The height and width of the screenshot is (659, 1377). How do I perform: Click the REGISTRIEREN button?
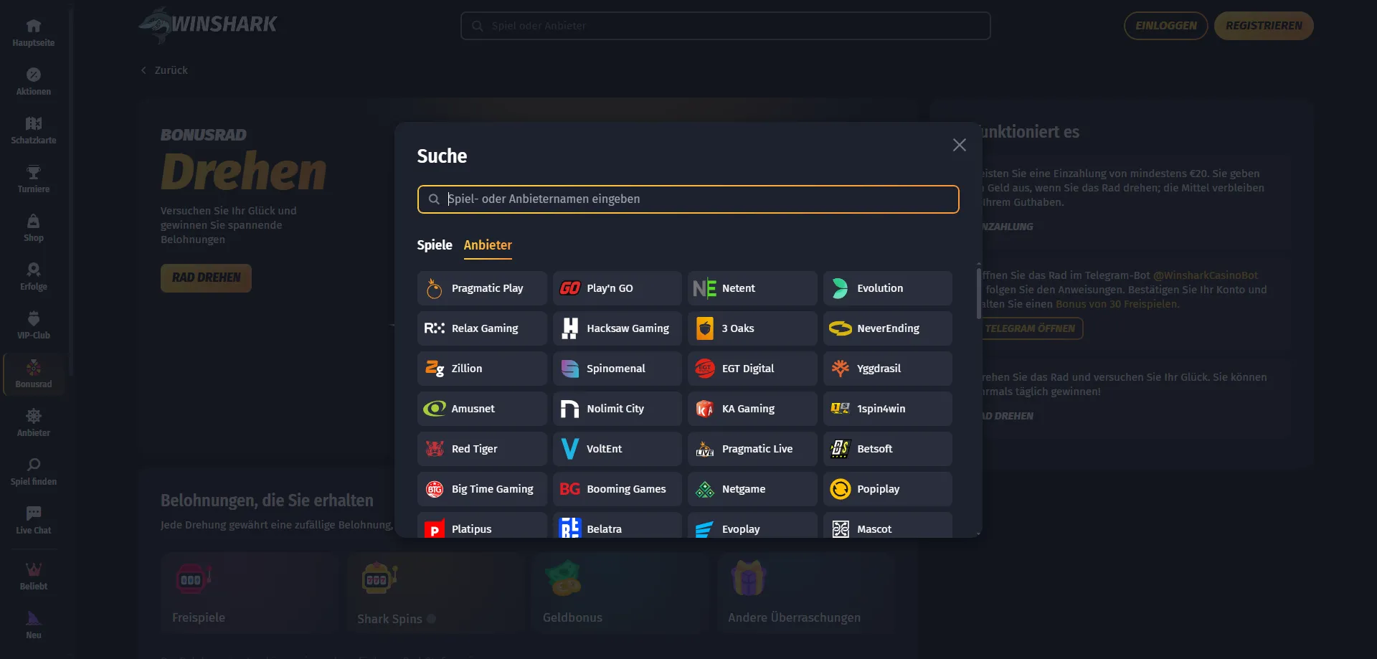1264,26
